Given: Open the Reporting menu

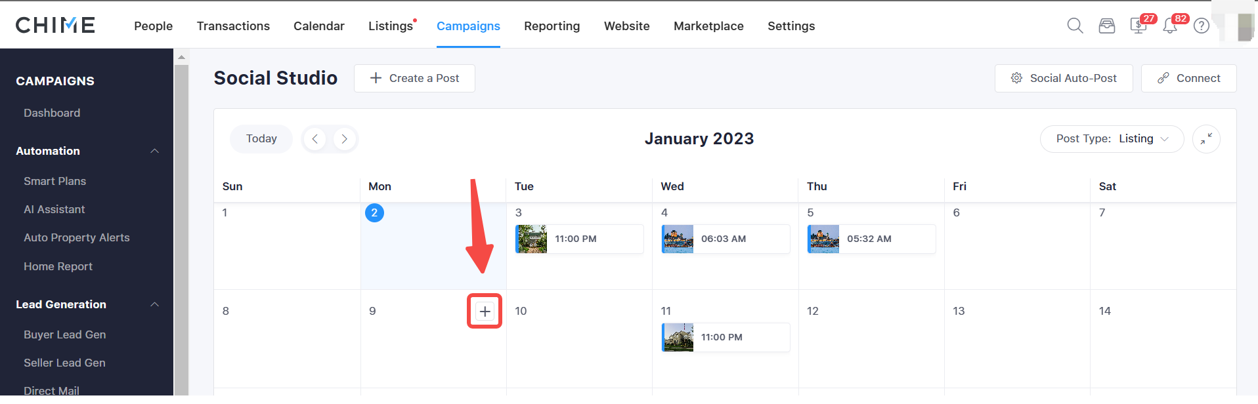Looking at the screenshot, I should click(552, 26).
